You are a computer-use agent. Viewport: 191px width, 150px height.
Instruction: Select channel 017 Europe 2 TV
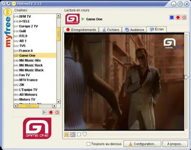(35, 26)
